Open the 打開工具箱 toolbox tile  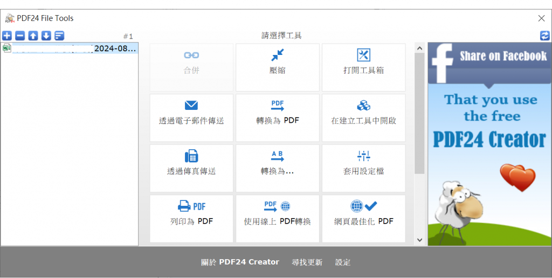pyautogui.click(x=364, y=67)
